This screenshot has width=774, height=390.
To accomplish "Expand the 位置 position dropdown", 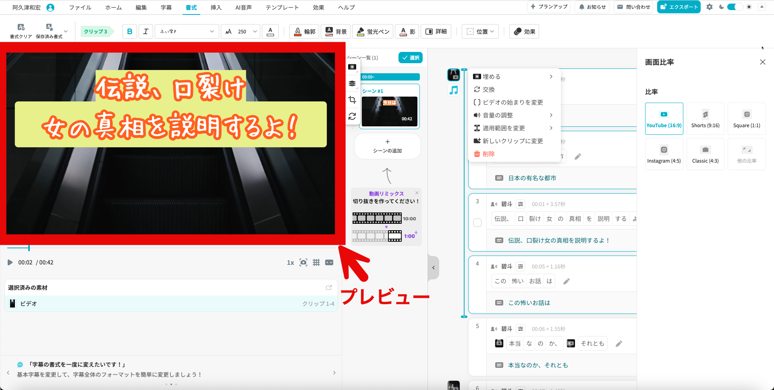I will pyautogui.click(x=480, y=31).
